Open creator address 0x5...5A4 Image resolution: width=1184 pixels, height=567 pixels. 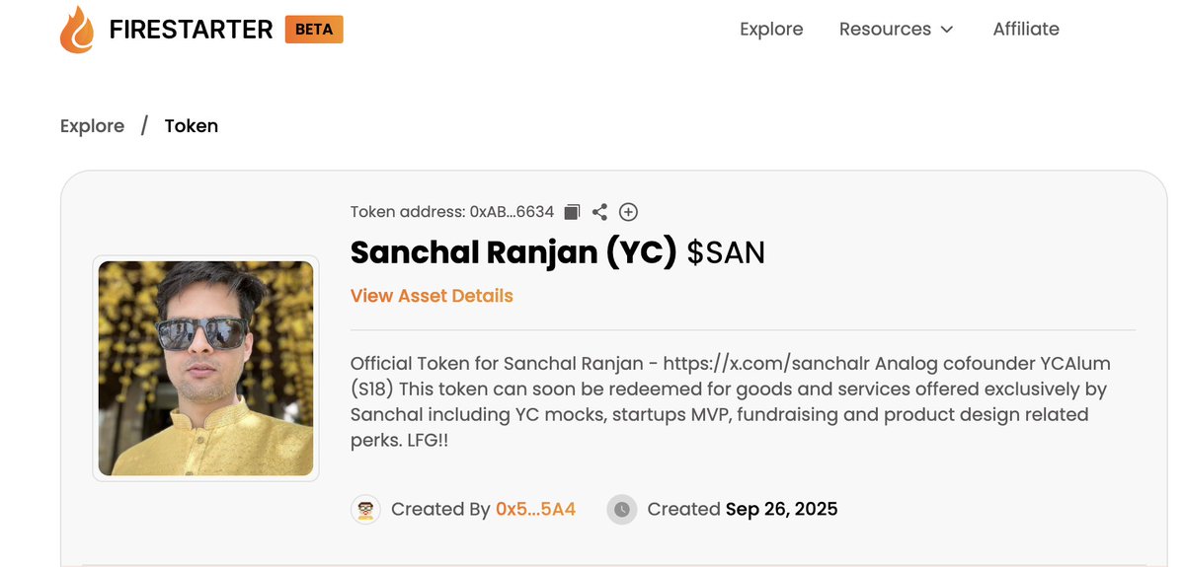[535, 510]
